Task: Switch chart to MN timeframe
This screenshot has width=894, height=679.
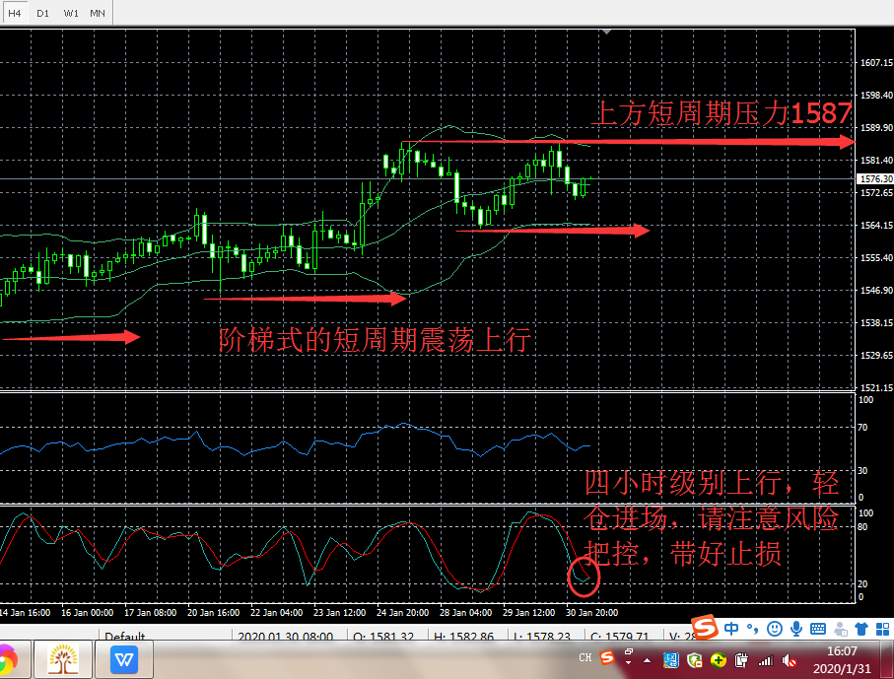Action: pos(98,13)
